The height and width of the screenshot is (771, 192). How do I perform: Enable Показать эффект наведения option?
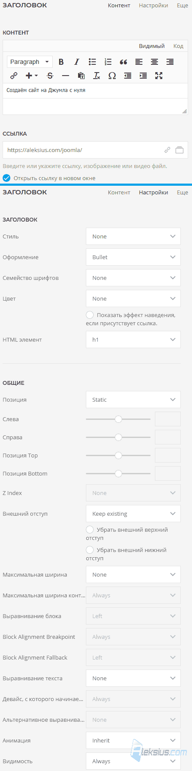pos(90,315)
